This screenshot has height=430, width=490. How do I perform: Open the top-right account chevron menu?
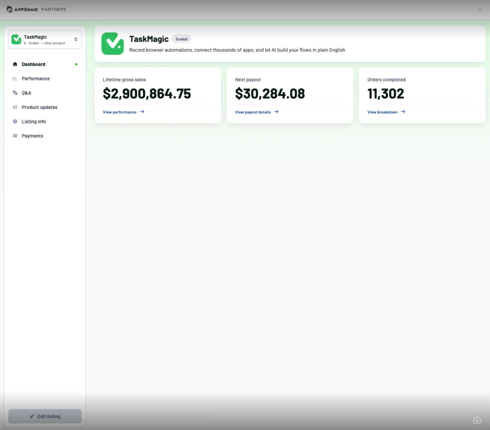click(480, 9)
